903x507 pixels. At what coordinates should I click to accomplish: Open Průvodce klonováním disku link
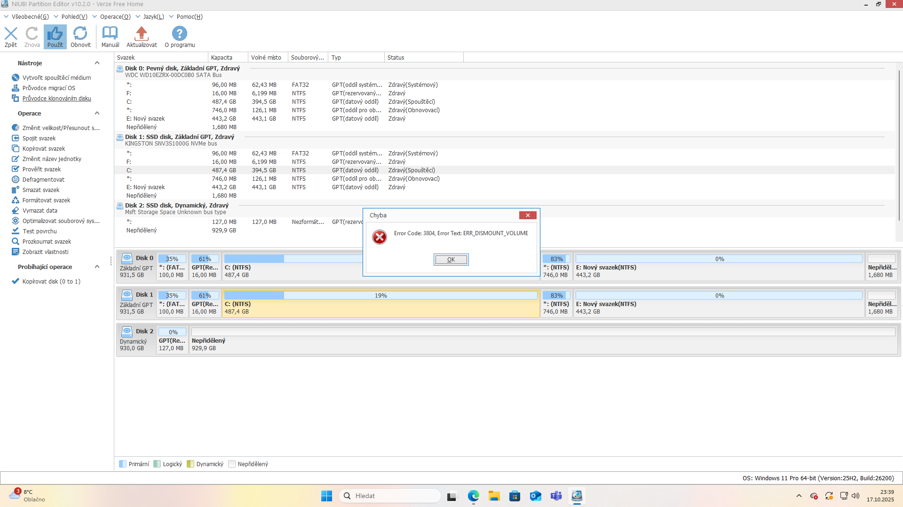pyautogui.click(x=56, y=99)
